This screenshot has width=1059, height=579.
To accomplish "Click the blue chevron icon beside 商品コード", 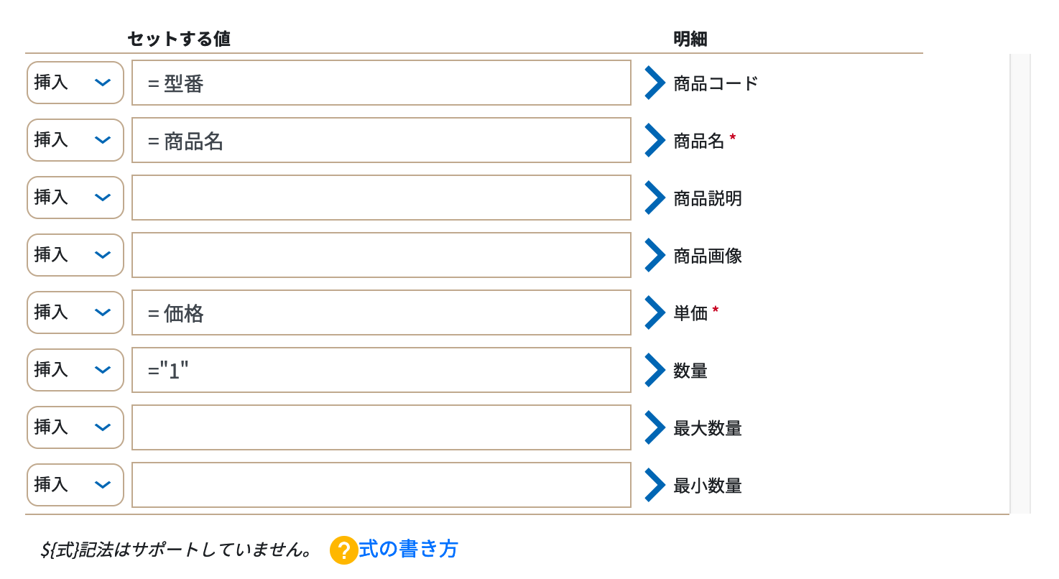I will point(655,83).
